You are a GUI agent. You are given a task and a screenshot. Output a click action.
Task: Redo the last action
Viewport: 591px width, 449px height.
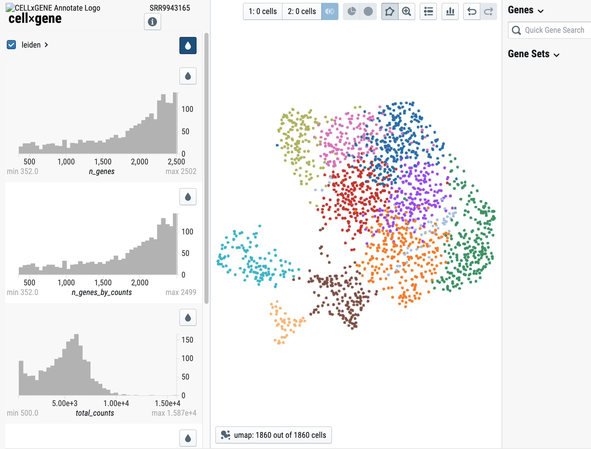point(488,11)
